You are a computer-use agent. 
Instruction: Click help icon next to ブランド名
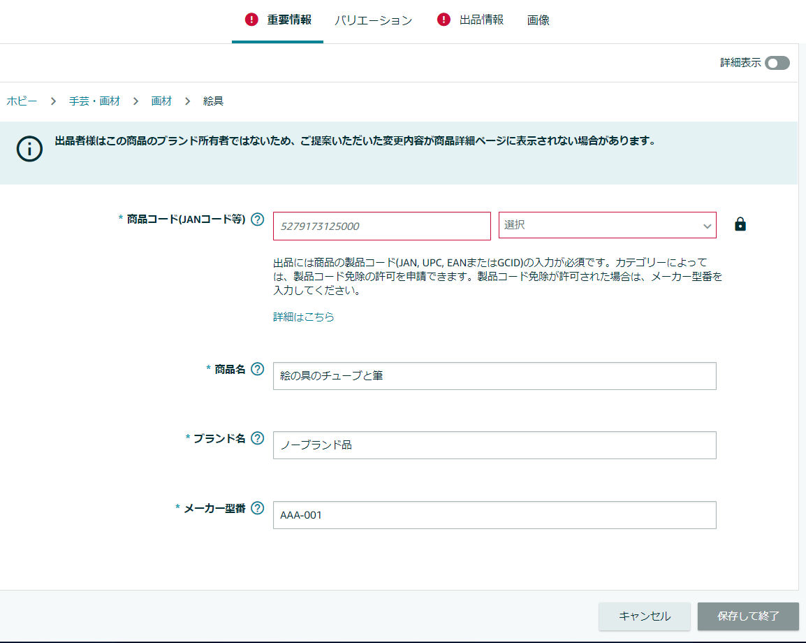click(258, 438)
